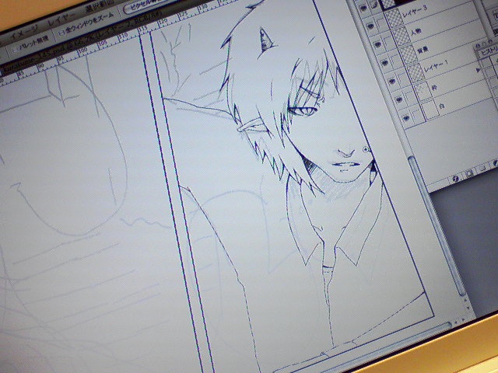Select the 枠 layer name
Image resolution: width=498 pixels, height=373 pixels.
tap(435, 87)
